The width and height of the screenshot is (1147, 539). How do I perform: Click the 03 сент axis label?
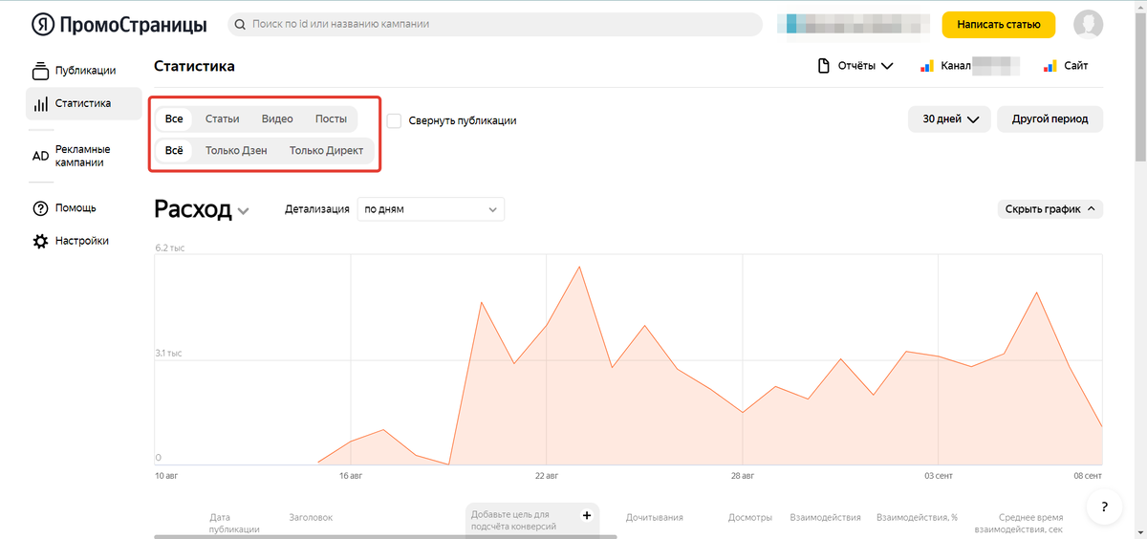[938, 475]
